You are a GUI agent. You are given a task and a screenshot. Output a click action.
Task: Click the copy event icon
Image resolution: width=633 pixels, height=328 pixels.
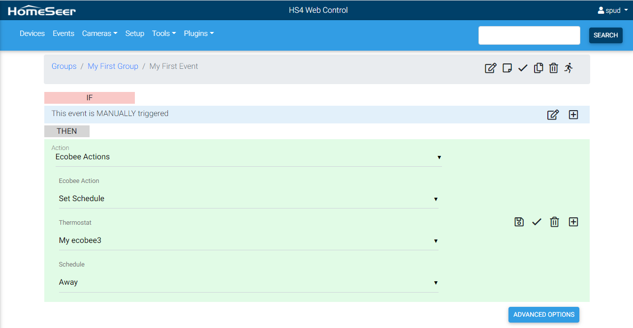538,68
